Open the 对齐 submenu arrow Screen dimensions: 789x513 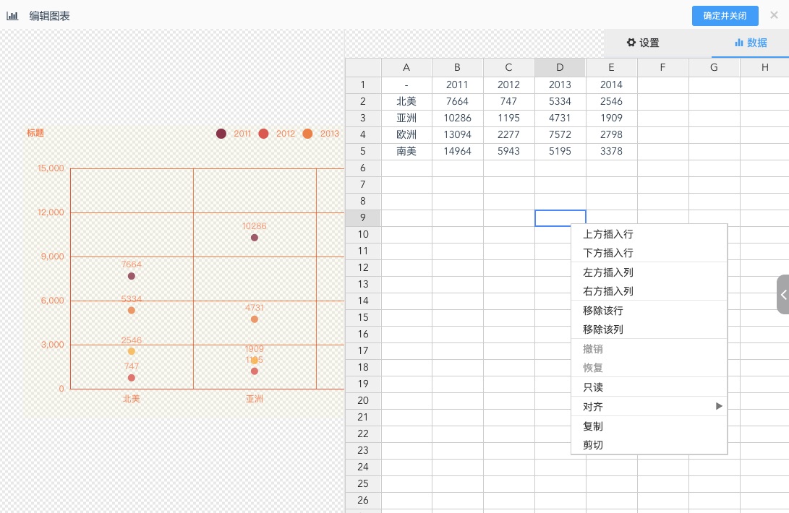(719, 406)
